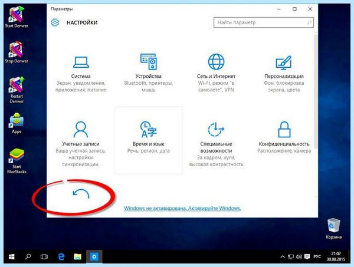Viewport: 354px width, 267px height.
Task: Close the Параметры window
Action: click(x=310, y=9)
